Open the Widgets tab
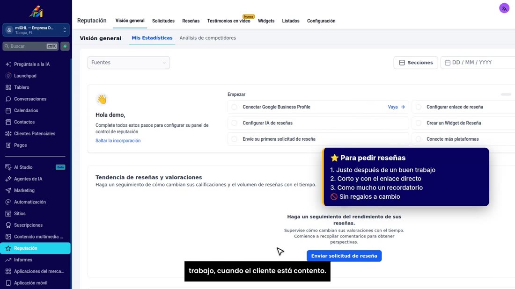 pyautogui.click(x=266, y=21)
